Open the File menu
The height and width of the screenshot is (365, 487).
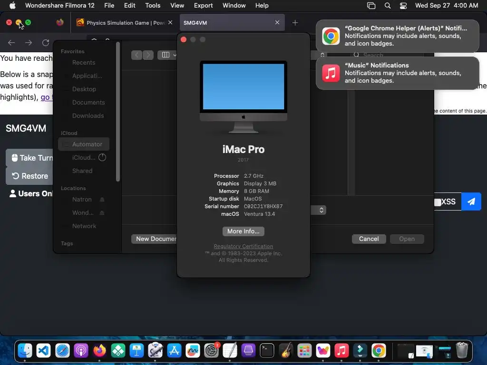[109, 6]
